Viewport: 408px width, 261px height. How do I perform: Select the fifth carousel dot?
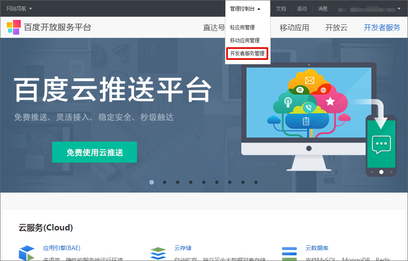204,182
